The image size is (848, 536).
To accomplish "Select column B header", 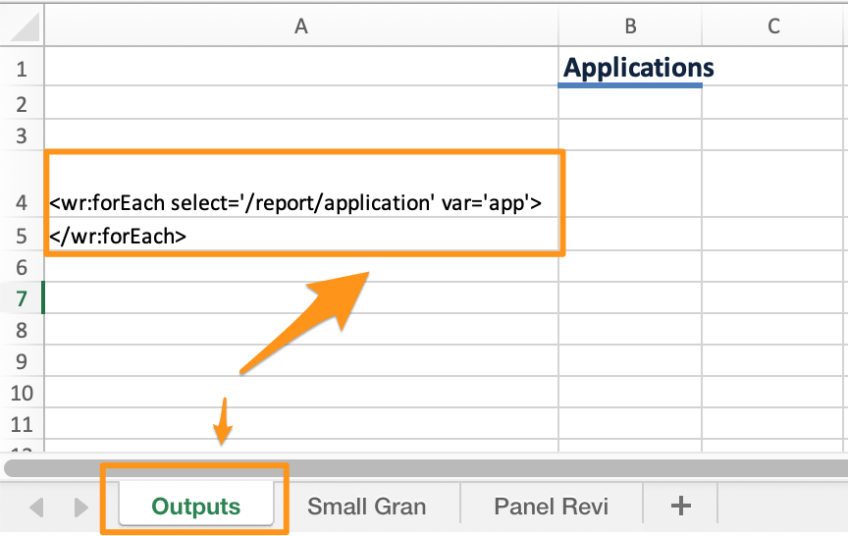I will (x=630, y=27).
